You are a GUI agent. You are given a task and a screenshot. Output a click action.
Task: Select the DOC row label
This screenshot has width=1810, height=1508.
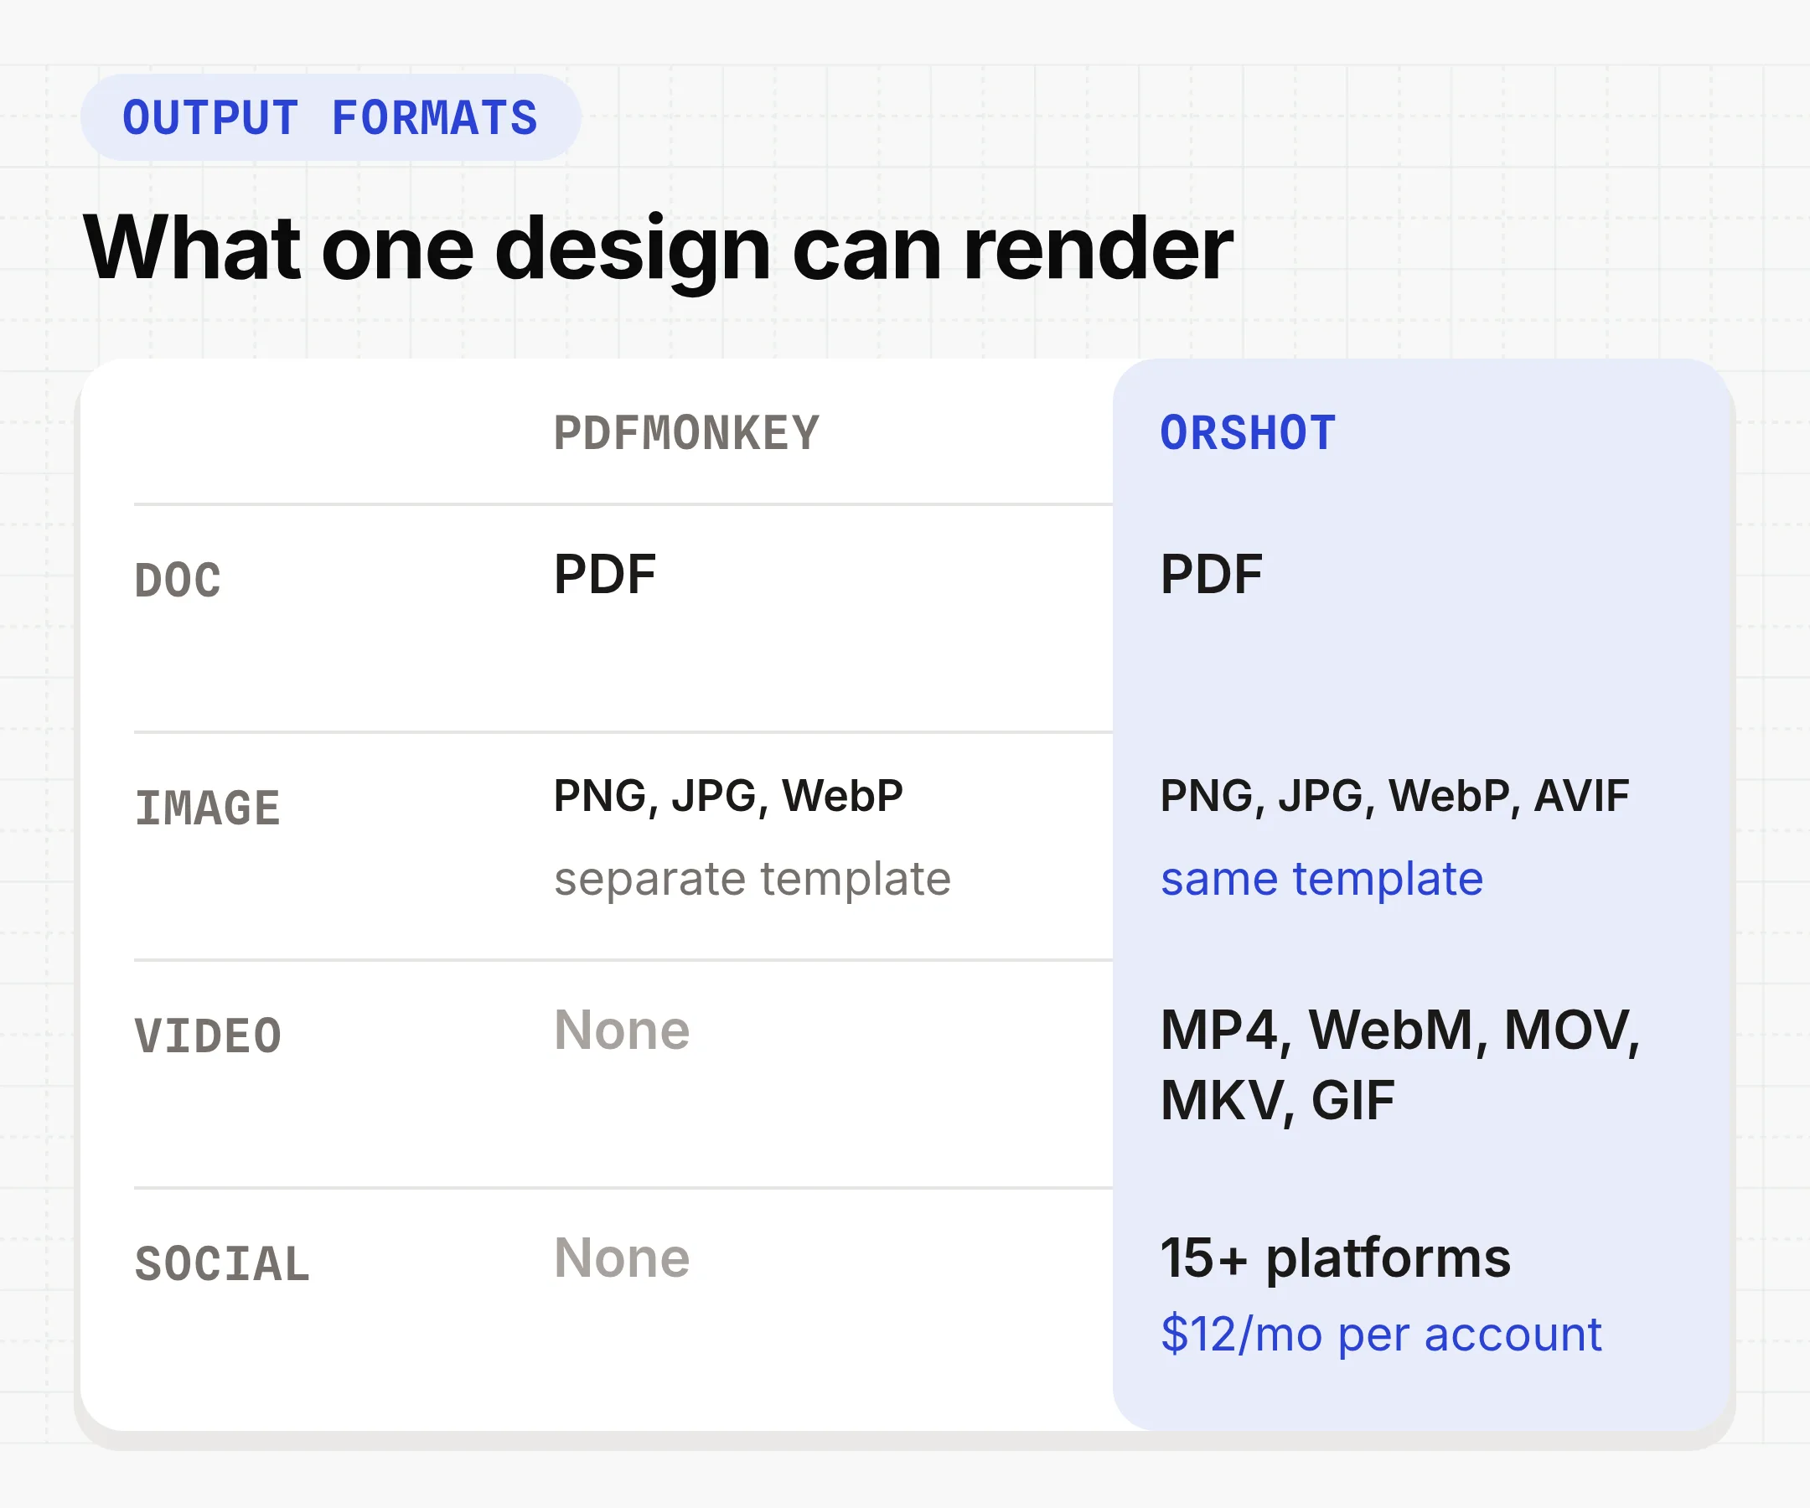(x=178, y=580)
